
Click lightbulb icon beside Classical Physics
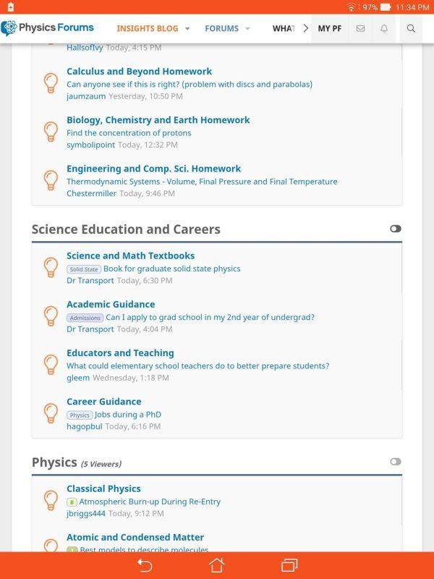pos(51,500)
